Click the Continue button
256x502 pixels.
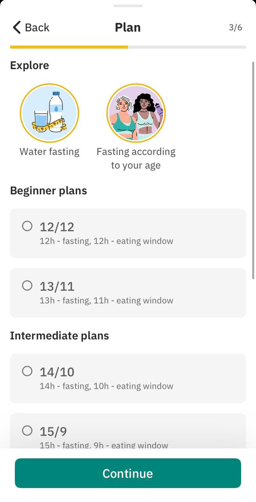click(128, 473)
